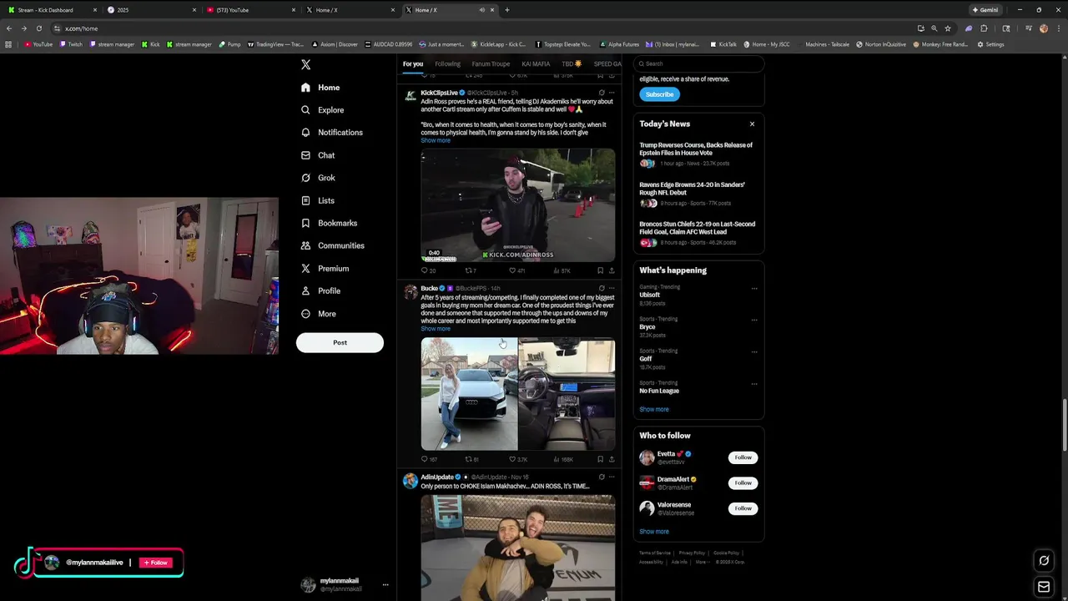Mute the Home / X tab audio
Screen dimensions: 1068x601
pyautogui.click(x=481, y=10)
